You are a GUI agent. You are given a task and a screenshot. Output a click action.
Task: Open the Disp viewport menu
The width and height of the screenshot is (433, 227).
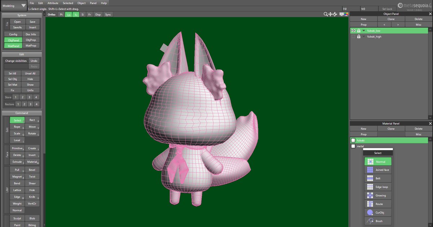[x=98, y=14]
